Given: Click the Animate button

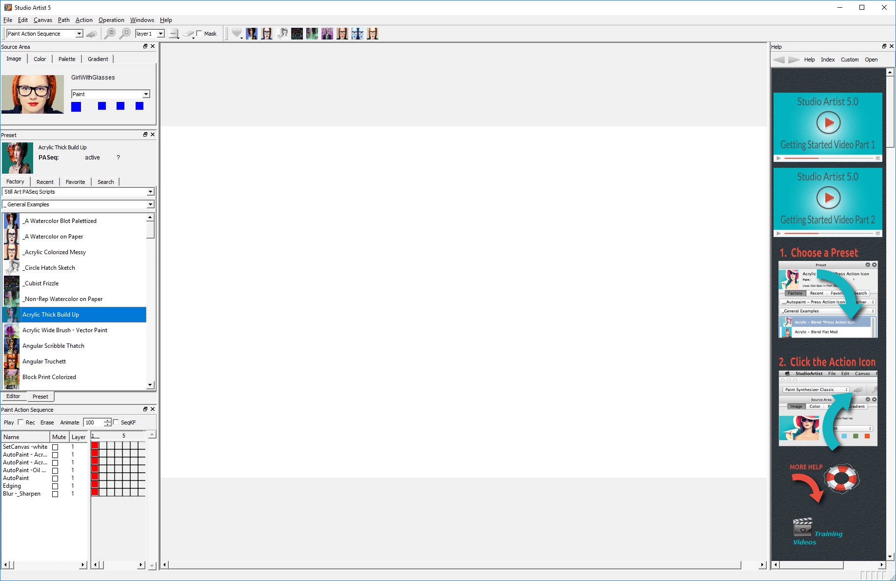Looking at the screenshot, I should pos(70,422).
